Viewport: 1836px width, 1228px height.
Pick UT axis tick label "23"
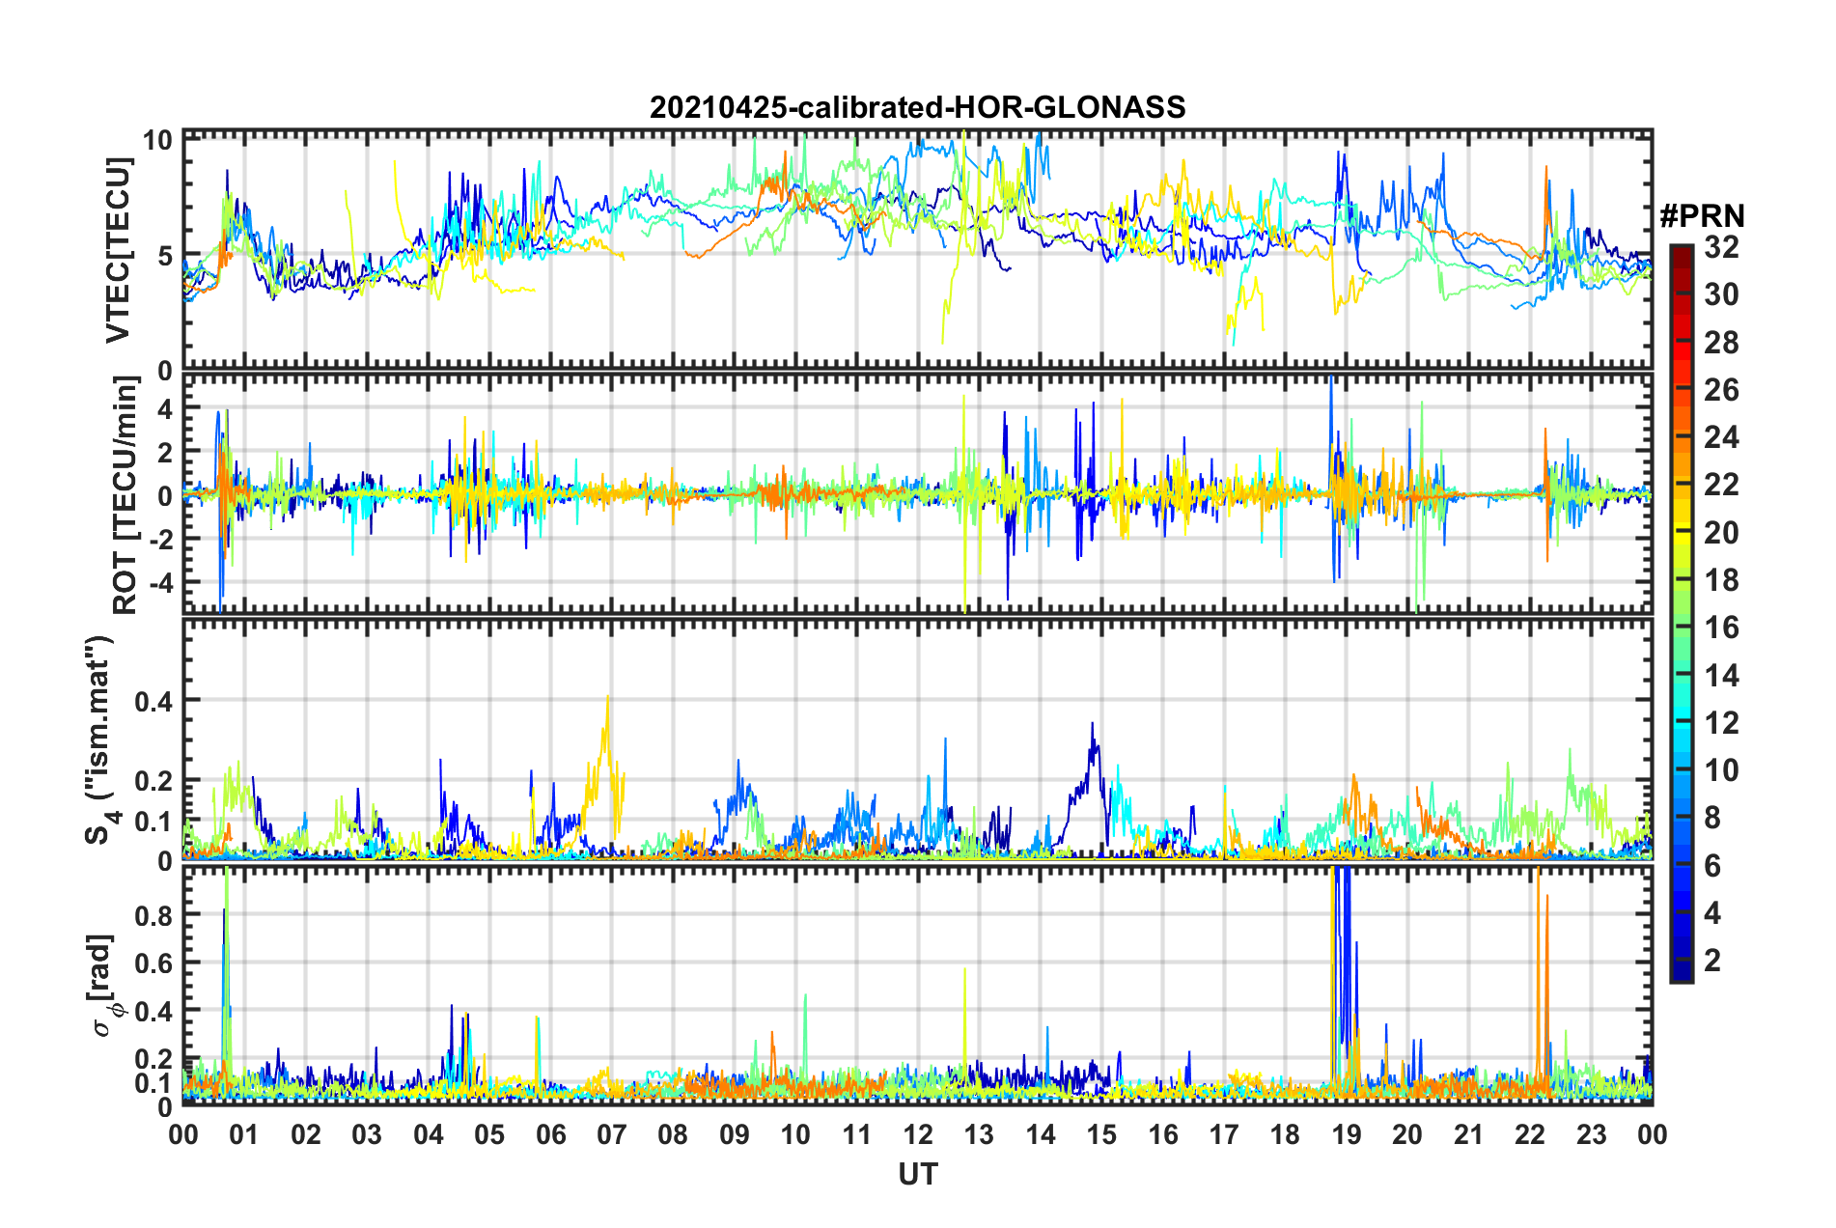(1592, 1134)
